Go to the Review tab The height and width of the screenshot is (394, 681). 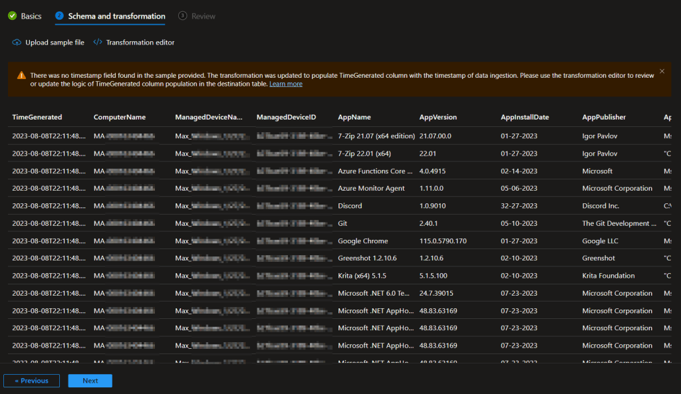click(x=203, y=16)
